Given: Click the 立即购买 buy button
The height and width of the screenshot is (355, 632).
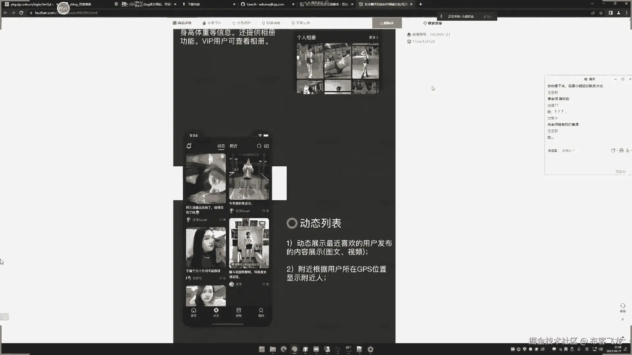Looking at the screenshot, I should click(x=387, y=23).
